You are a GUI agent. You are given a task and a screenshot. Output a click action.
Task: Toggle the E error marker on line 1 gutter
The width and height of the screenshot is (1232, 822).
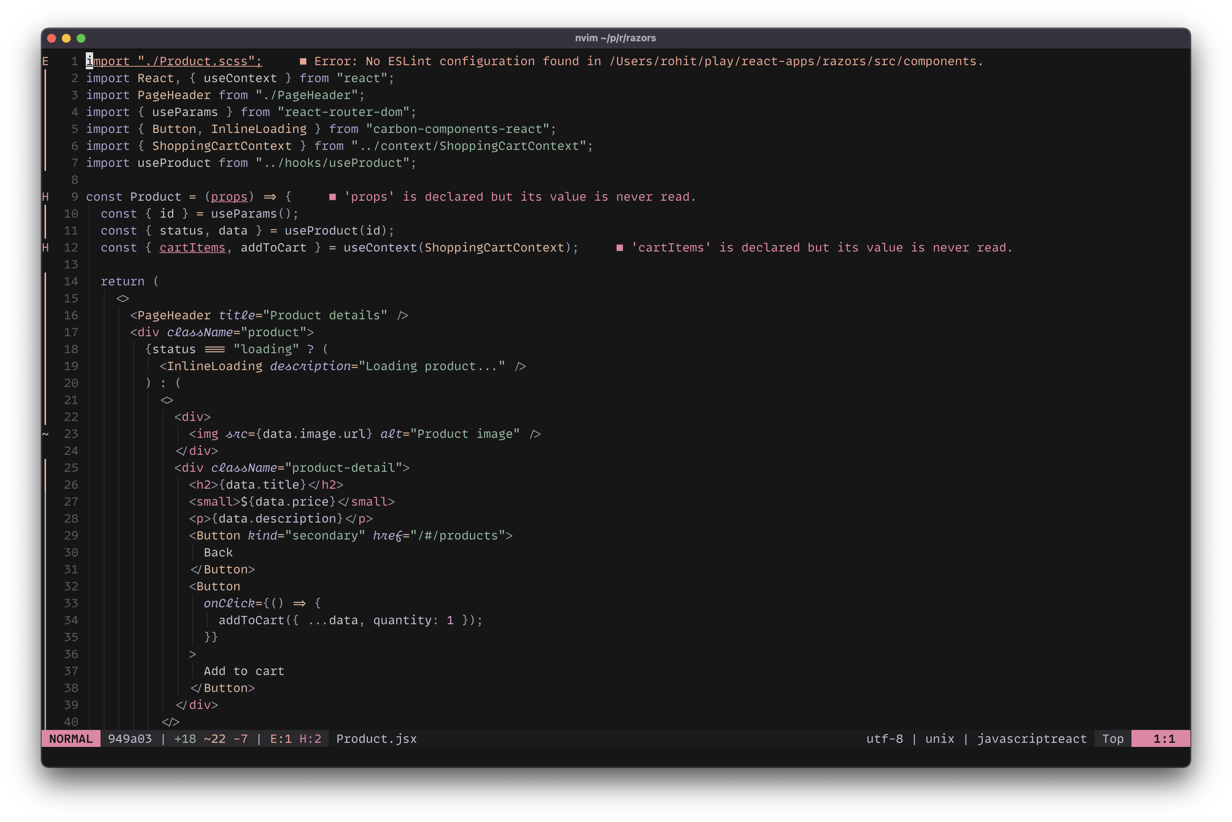pos(47,60)
